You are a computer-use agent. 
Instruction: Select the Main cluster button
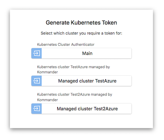[81, 53]
